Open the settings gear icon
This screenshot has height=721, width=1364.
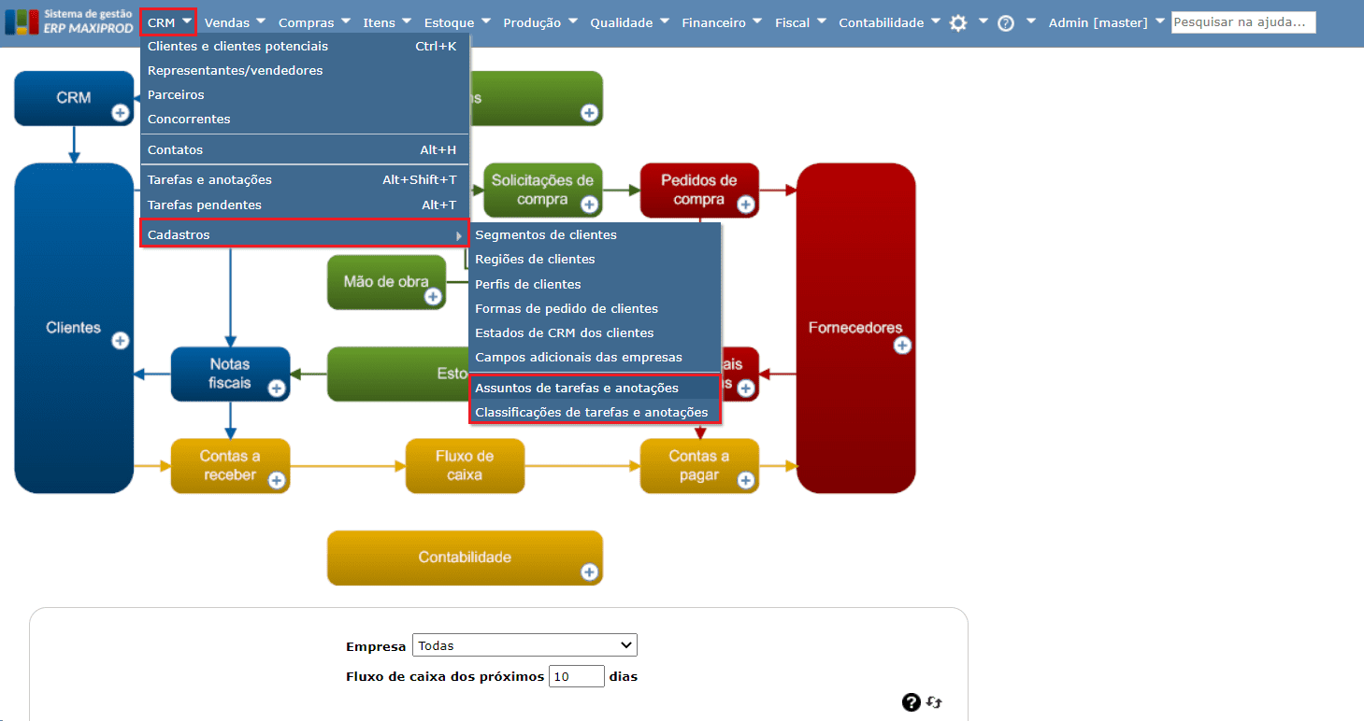pos(958,21)
